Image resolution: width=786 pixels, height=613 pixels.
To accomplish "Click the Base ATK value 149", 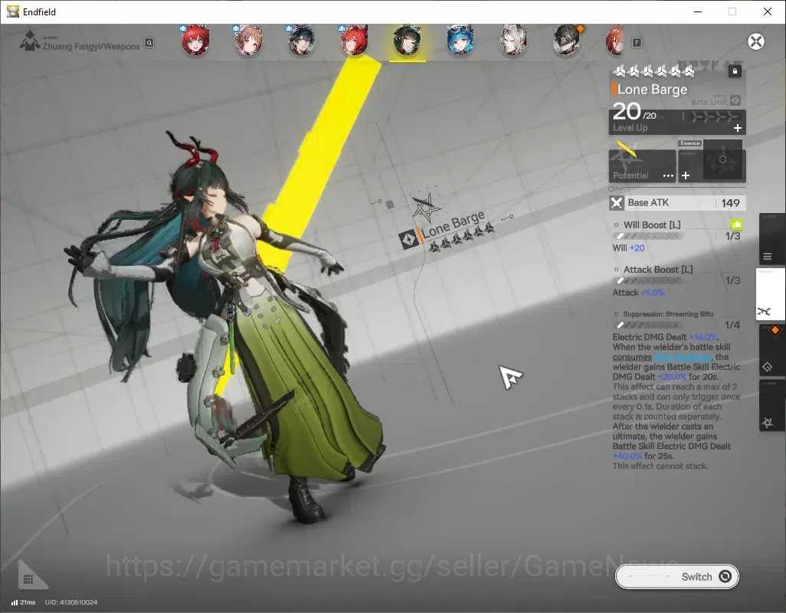I will (x=730, y=203).
